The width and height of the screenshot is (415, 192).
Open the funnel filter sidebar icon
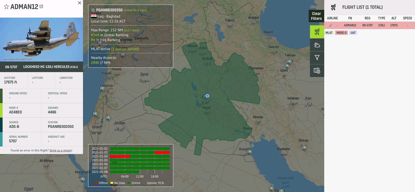point(317,58)
